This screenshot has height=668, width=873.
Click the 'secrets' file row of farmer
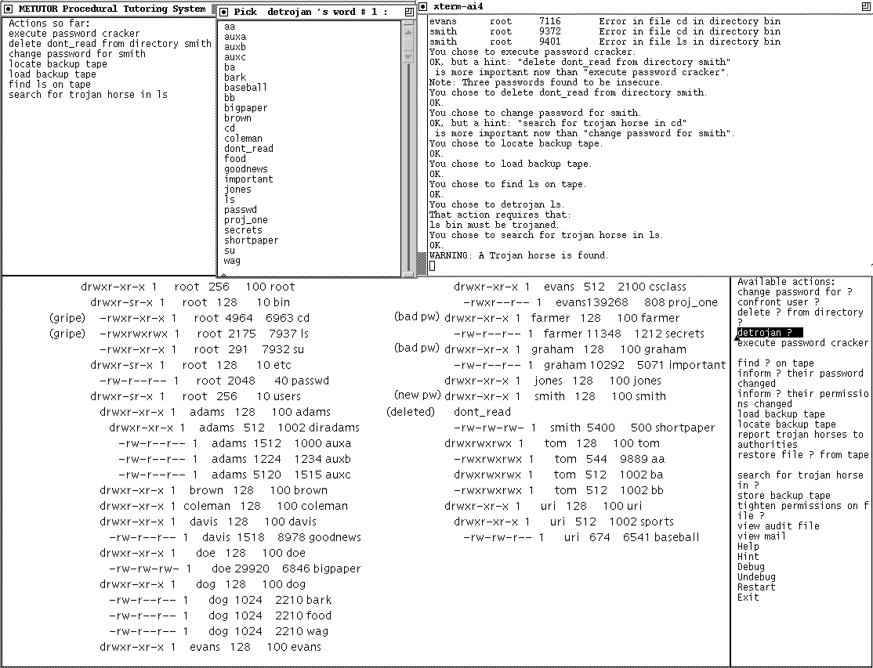(579, 334)
